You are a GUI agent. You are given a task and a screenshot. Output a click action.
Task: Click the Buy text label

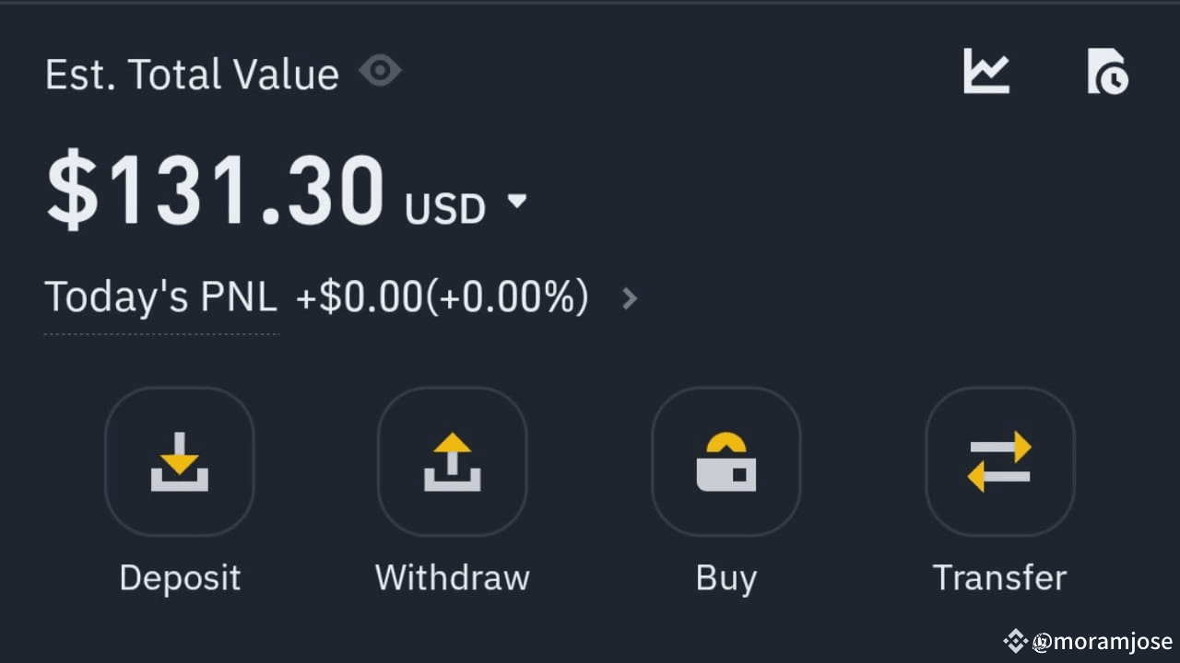[x=726, y=578]
